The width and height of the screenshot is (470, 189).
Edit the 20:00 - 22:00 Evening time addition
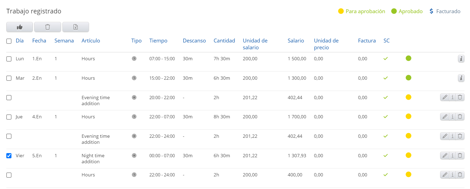[x=445, y=97]
